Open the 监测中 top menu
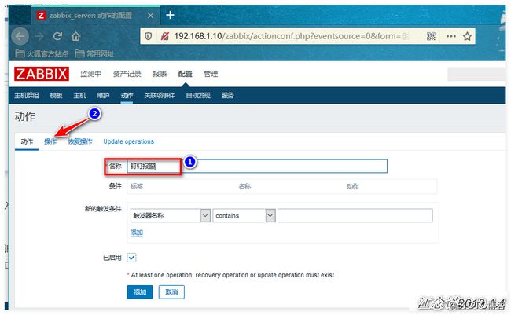 coord(91,74)
